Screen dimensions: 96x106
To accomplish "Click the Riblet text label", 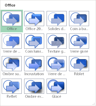I will tap(79, 74).
